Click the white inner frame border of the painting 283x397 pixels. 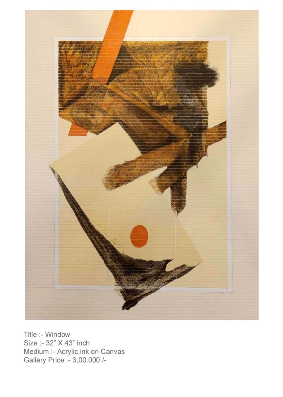point(142,39)
